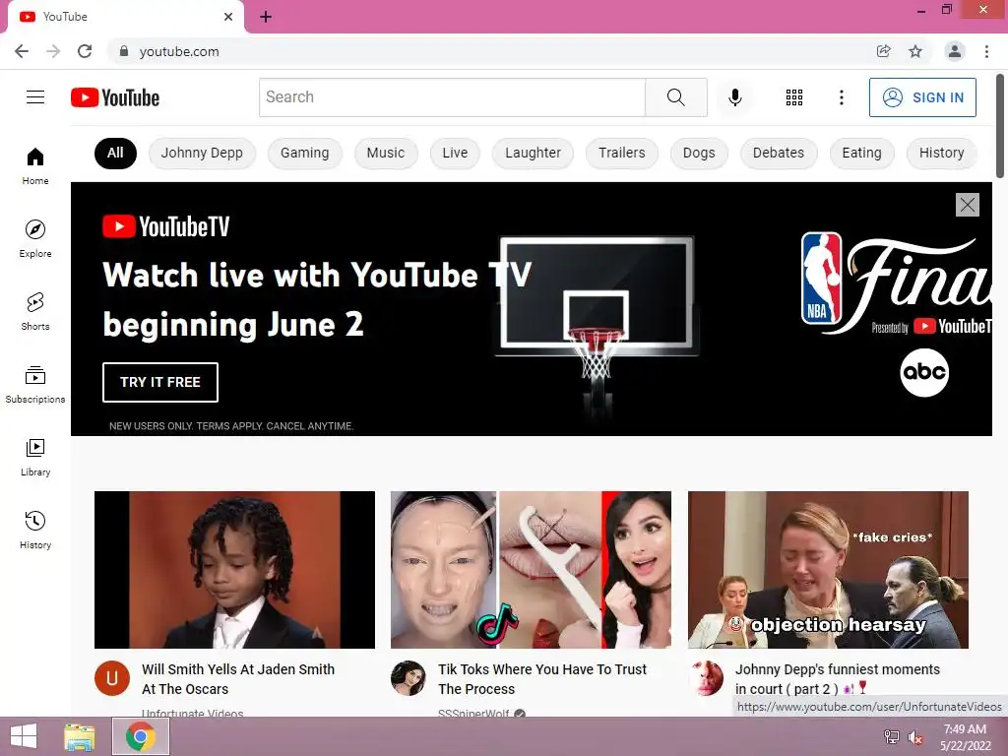1008x756 pixels.
Task: Open Explore in the sidebar
Action: 35,238
